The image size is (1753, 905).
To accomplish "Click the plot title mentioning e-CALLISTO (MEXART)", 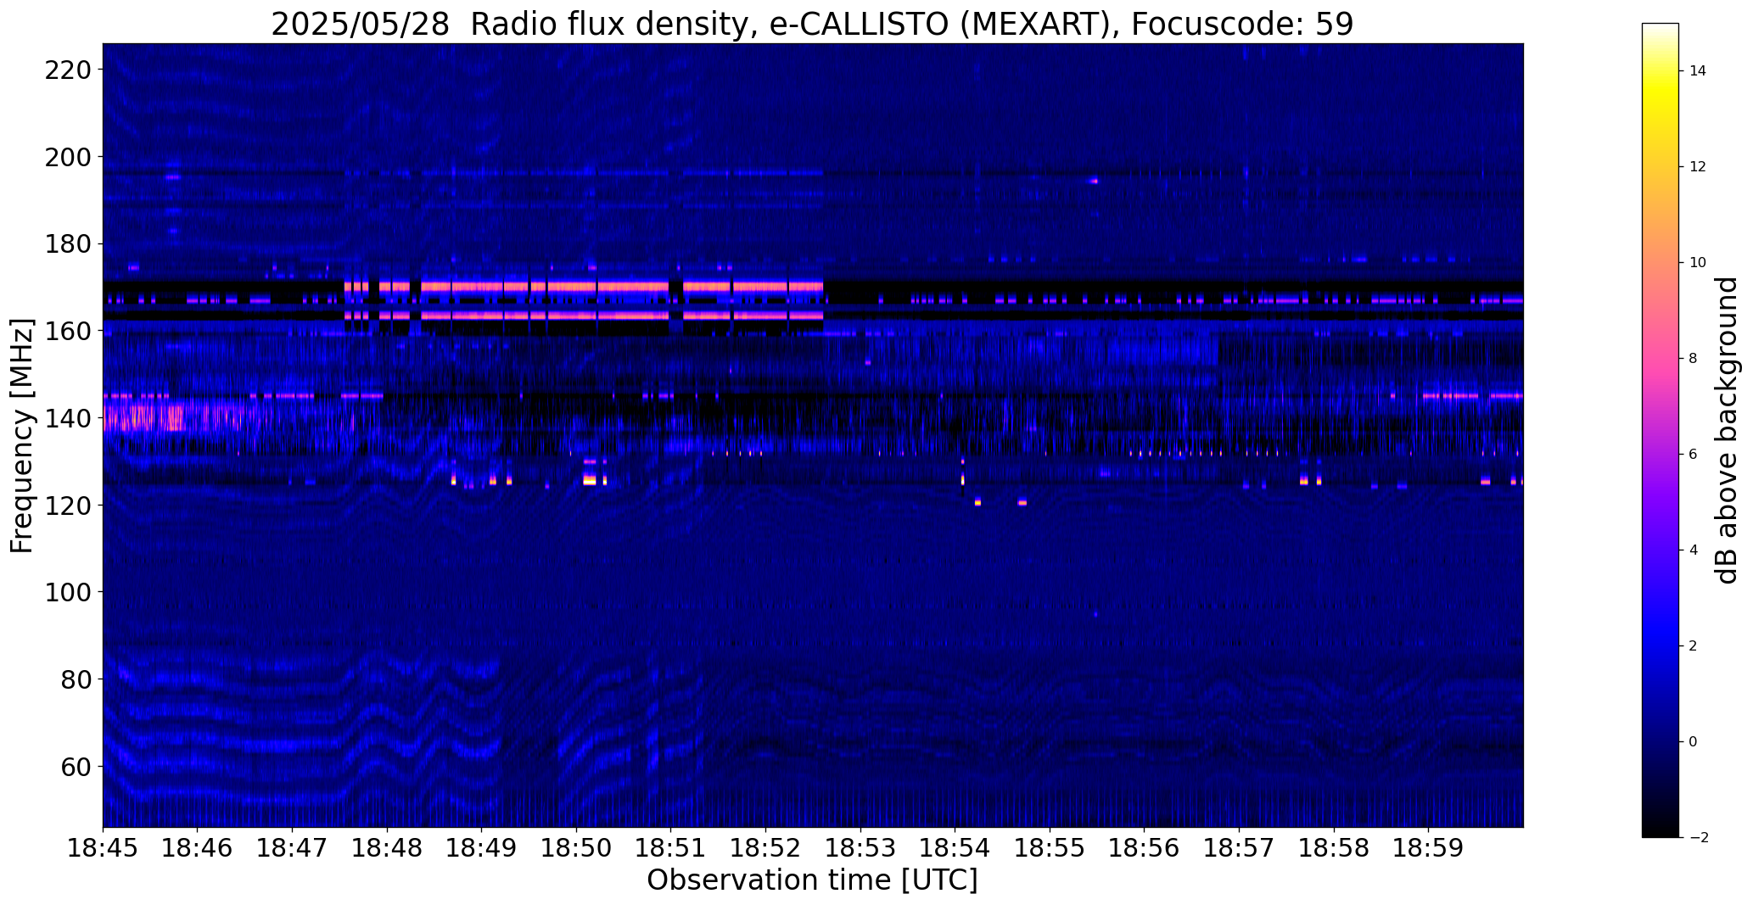I will (x=812, y=25).
